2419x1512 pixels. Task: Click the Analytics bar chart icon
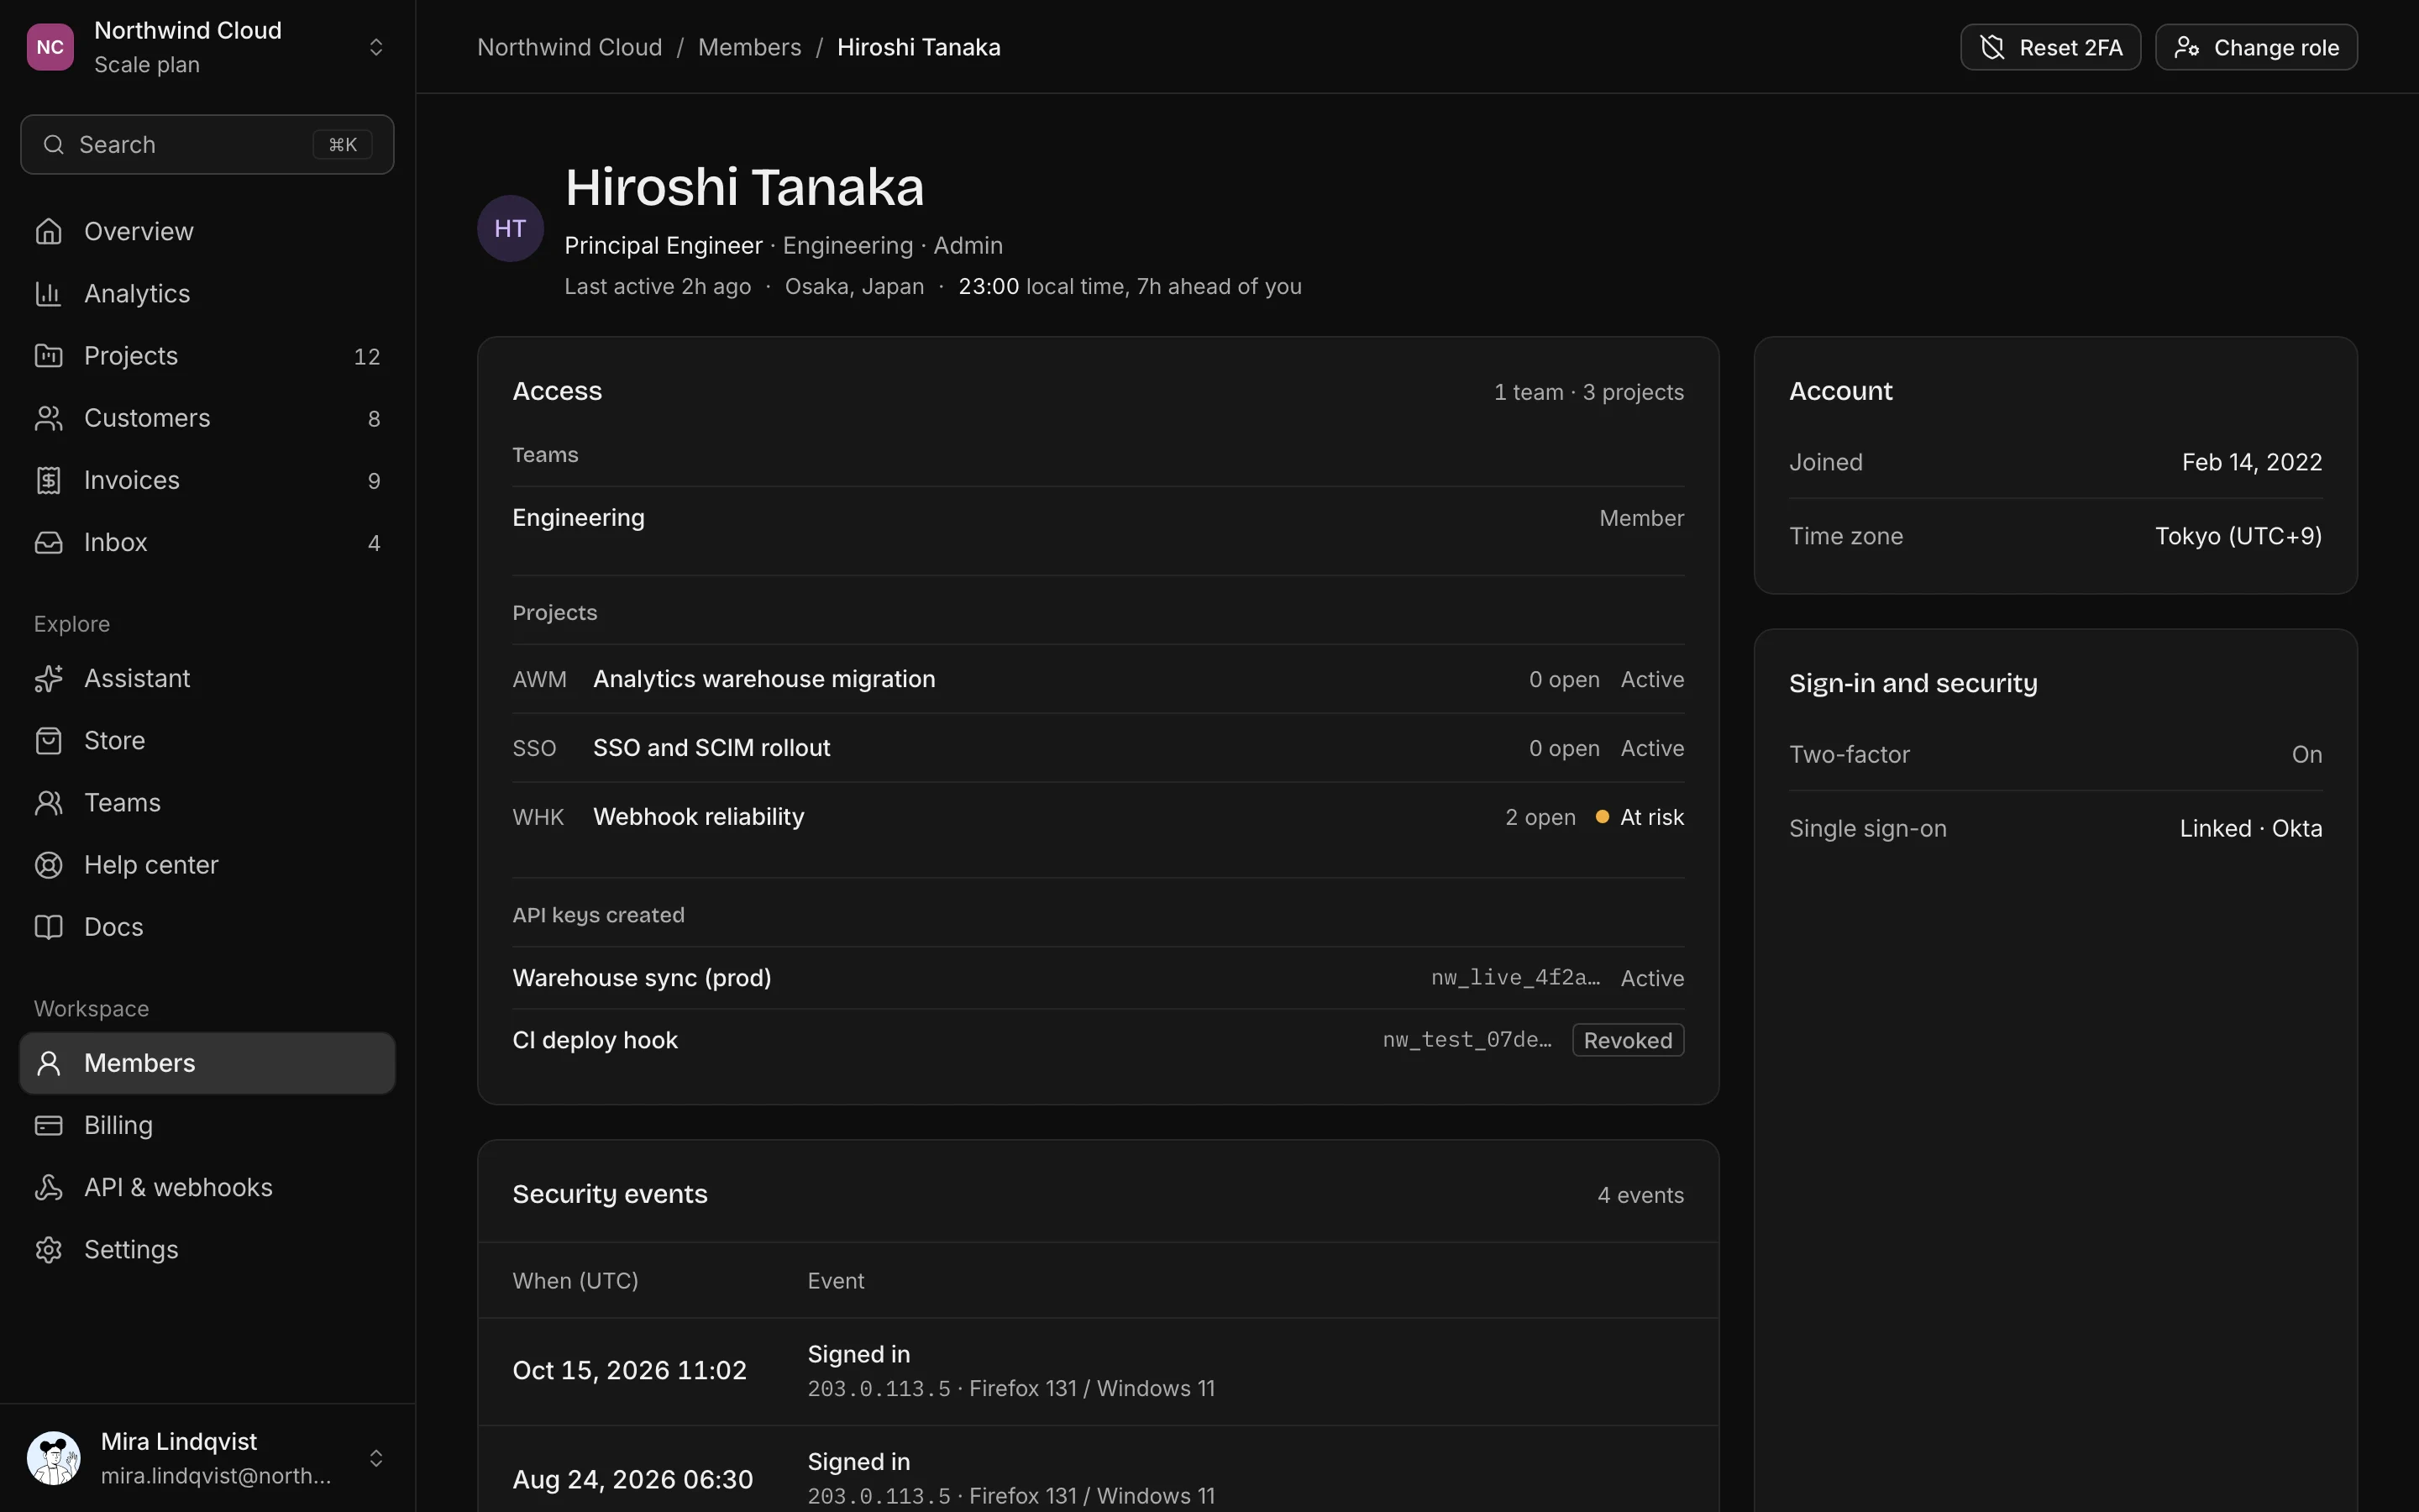pos(48,293)
